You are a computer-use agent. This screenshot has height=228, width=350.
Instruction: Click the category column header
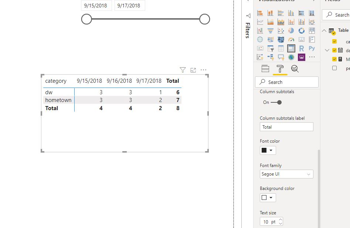(56, 81)
